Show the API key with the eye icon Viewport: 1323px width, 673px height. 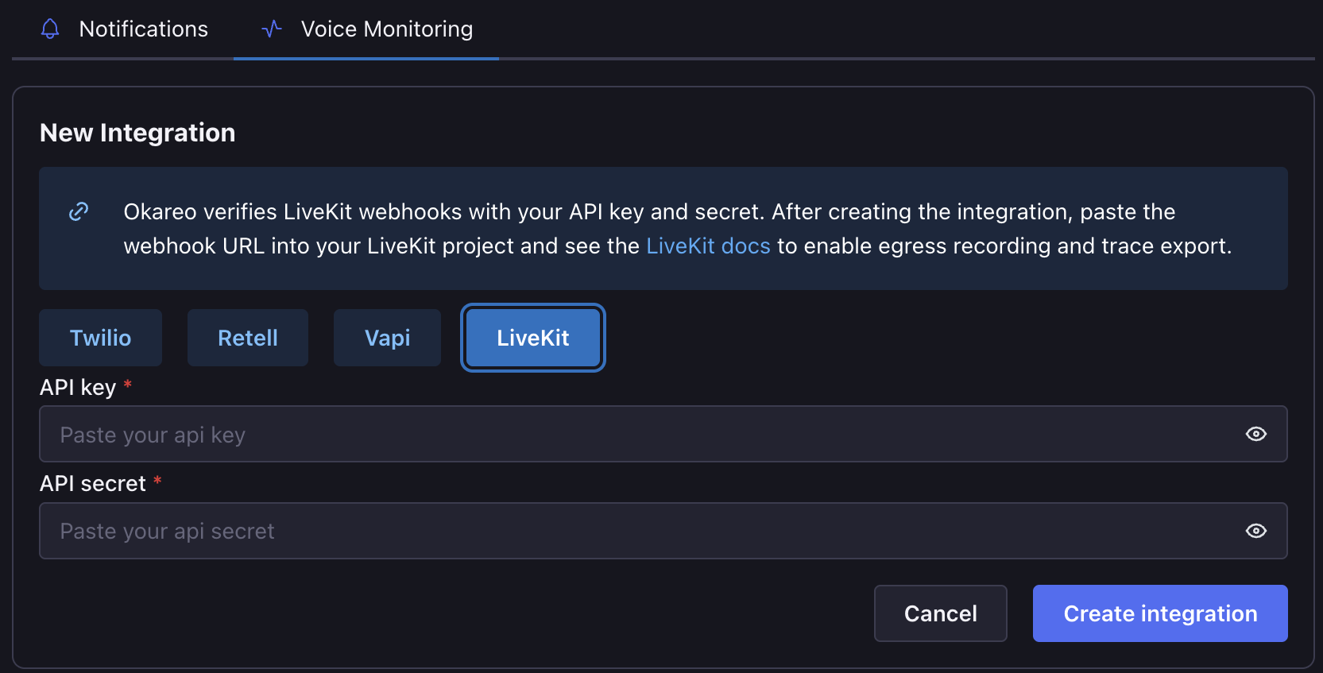(1256, 434)
